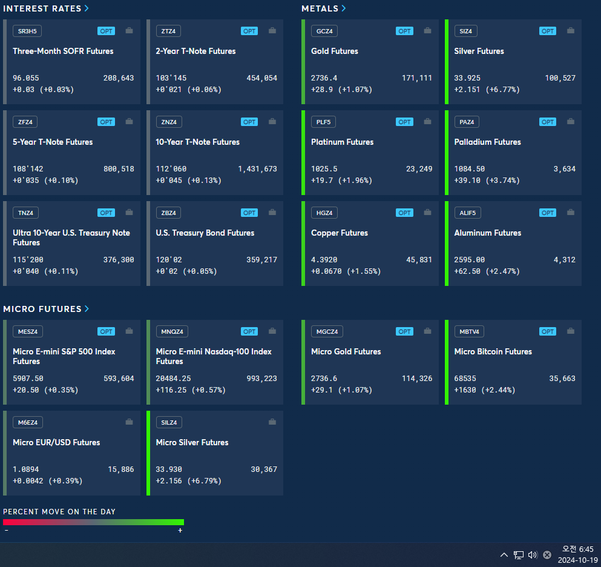
Task: Open the Micro Futures section arrow
Action: pyautogui.click(x=87, y=309)
